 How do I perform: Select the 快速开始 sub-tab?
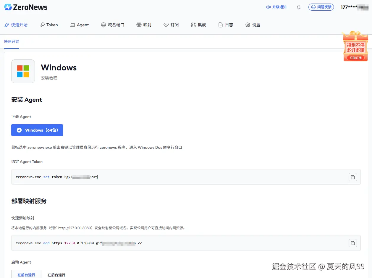pos(12,41)
